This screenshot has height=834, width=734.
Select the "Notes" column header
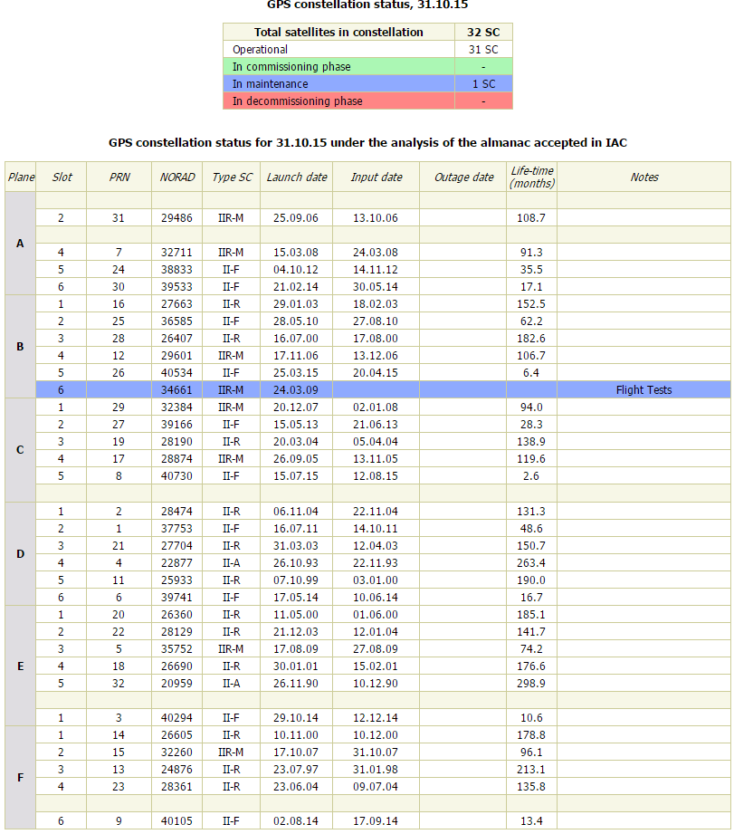(x=643, y=177)
